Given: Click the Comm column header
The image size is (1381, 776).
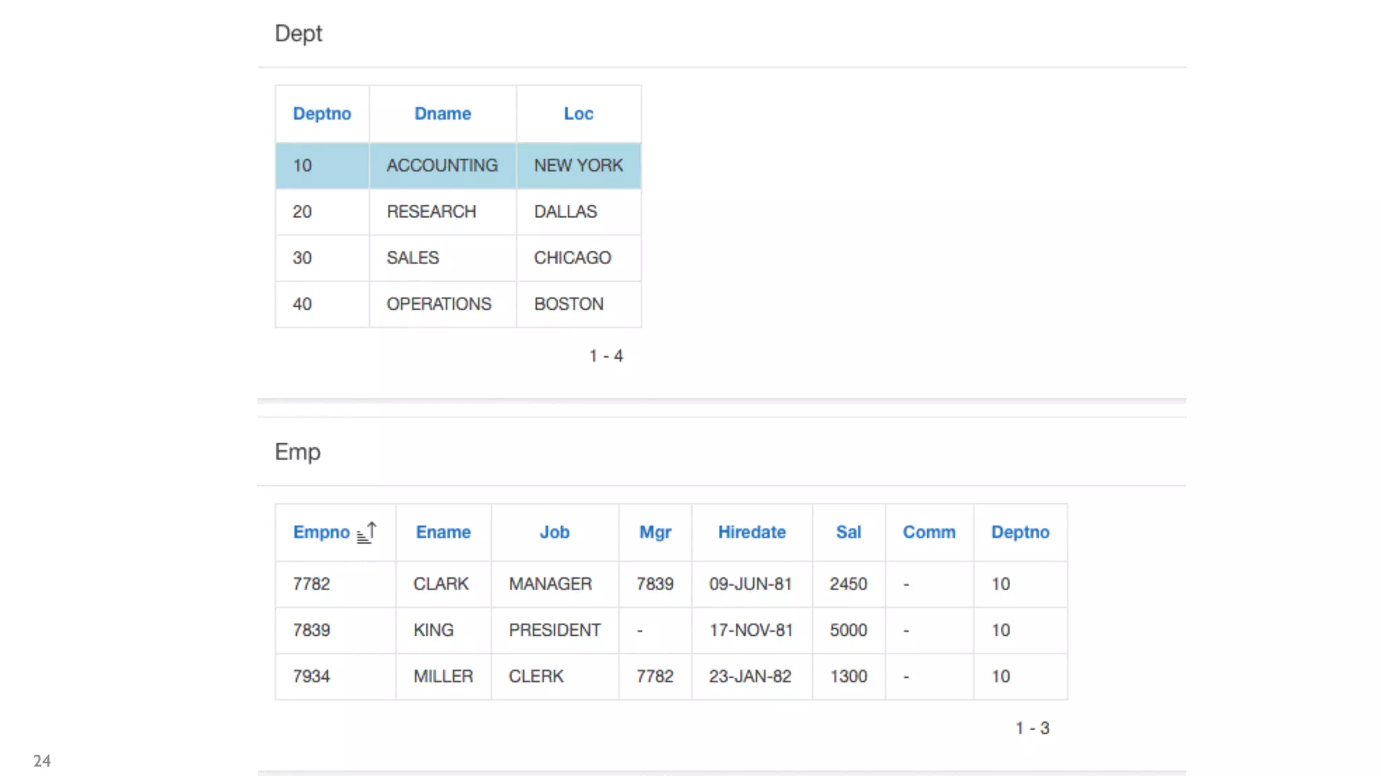Looking at the screenshot, I should pos(929,532).
